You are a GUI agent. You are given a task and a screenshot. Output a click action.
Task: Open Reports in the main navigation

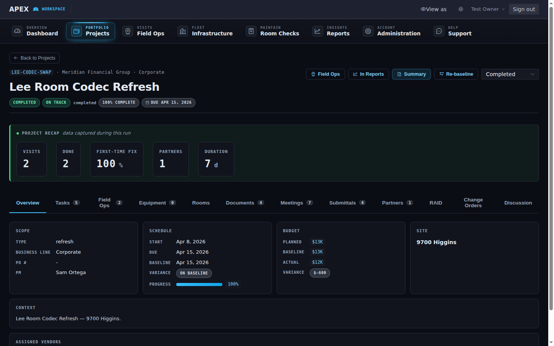point(331,31)
